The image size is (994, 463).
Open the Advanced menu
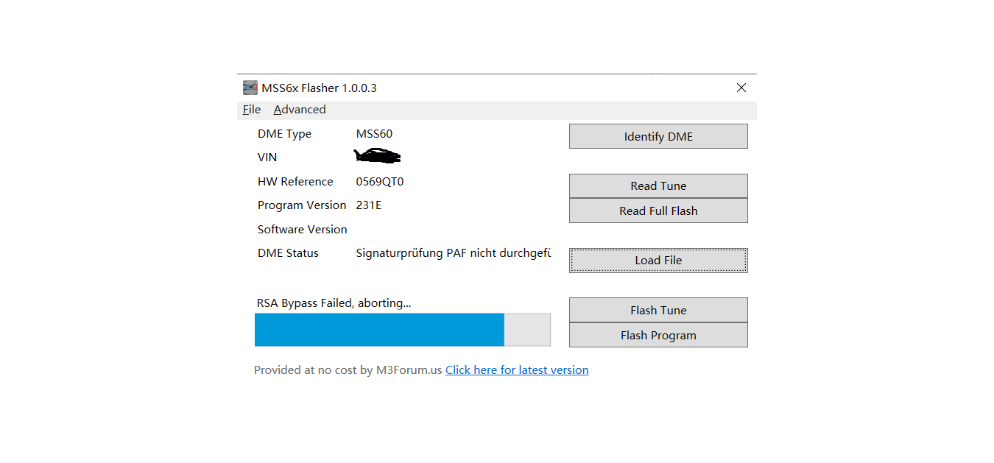[299, 110]
